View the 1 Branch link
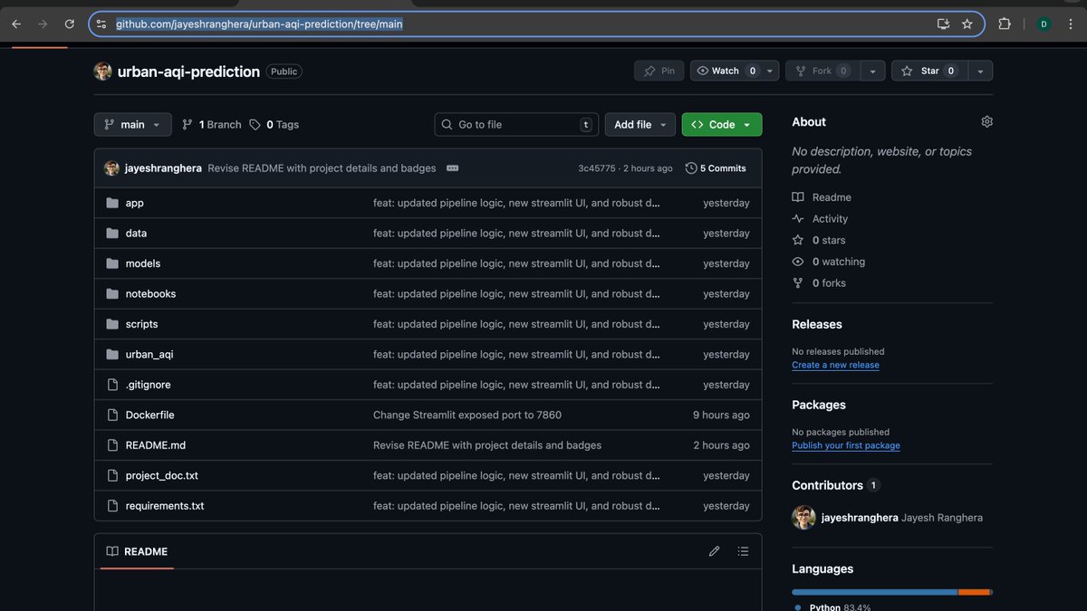Screen dimensions: 1087x611 point(212,125)
